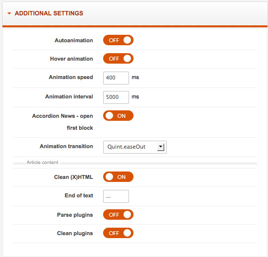Click the Animation transition label

[x=66, y=146]
